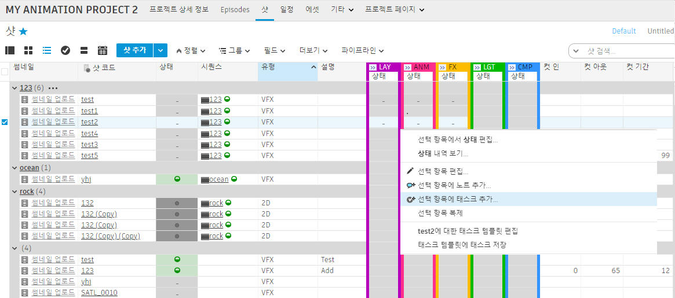The image size is (675, 298).
Task: Collapse the 123 group
Action: (x=15, y=88)
